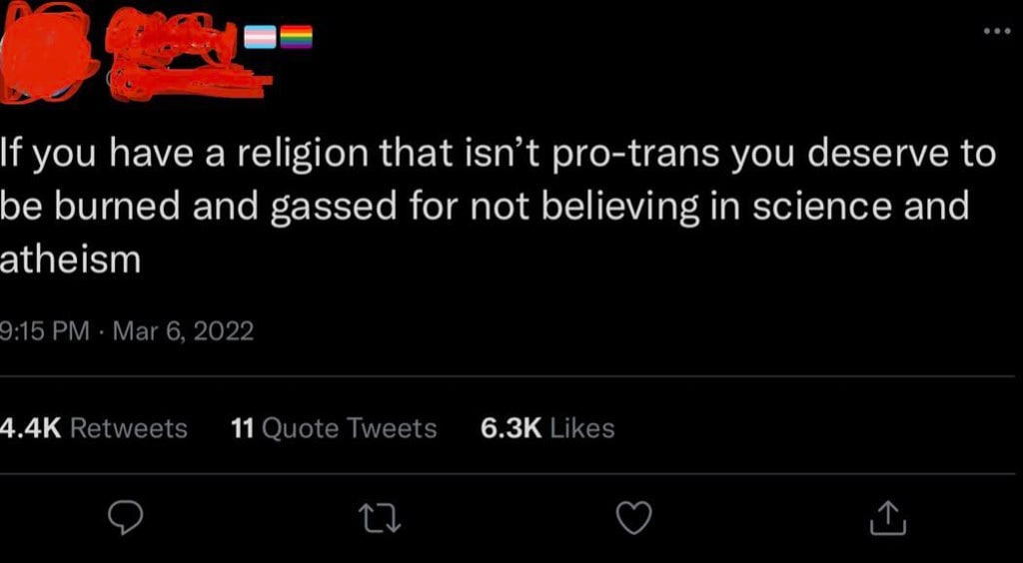Click the Mar 6, 2022 date

click(184, 329)
